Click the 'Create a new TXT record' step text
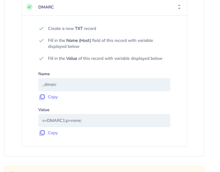Viewport: 220px width, 172px height. point(72,29)
